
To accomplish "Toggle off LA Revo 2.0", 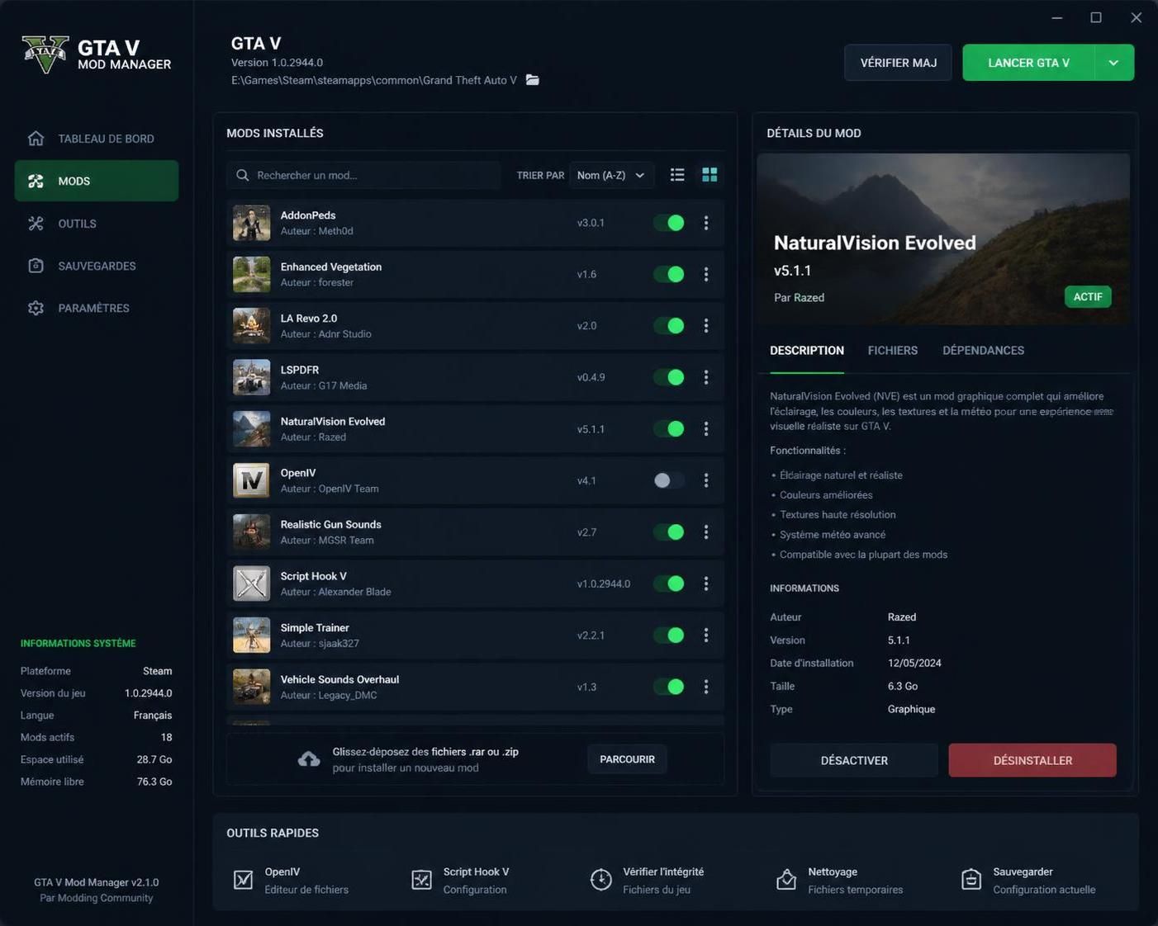I will [669, 326].
